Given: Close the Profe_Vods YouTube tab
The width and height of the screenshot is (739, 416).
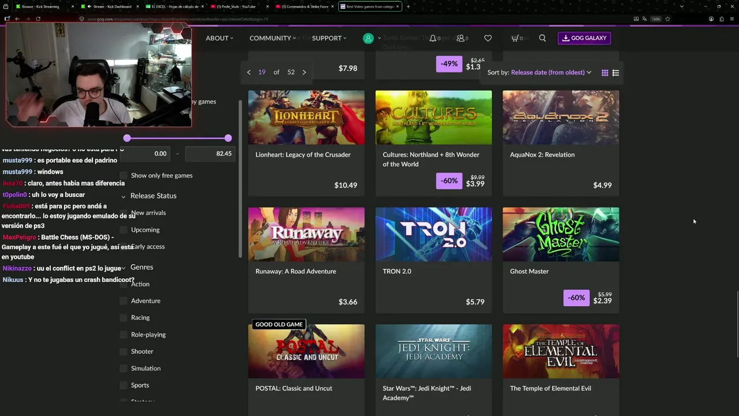Looking at the screenshot, I should 268,6.
